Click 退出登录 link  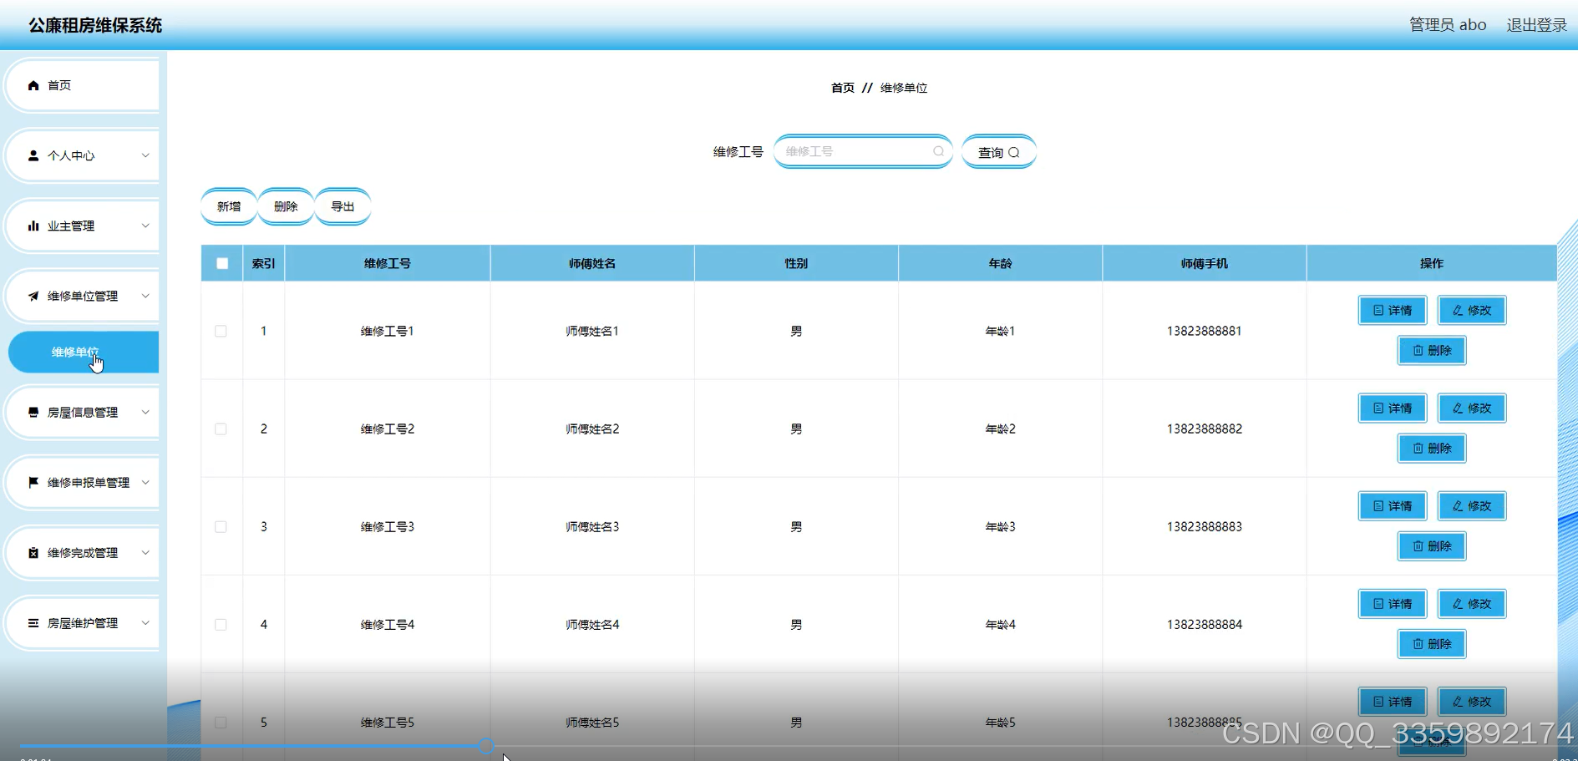tap(1536, 25)
